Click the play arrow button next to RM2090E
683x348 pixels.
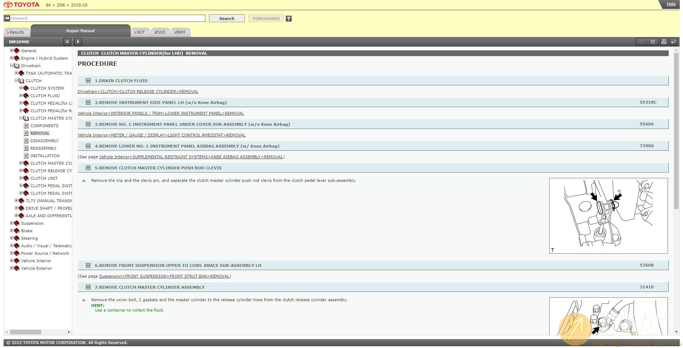click(x=78, y=42)
